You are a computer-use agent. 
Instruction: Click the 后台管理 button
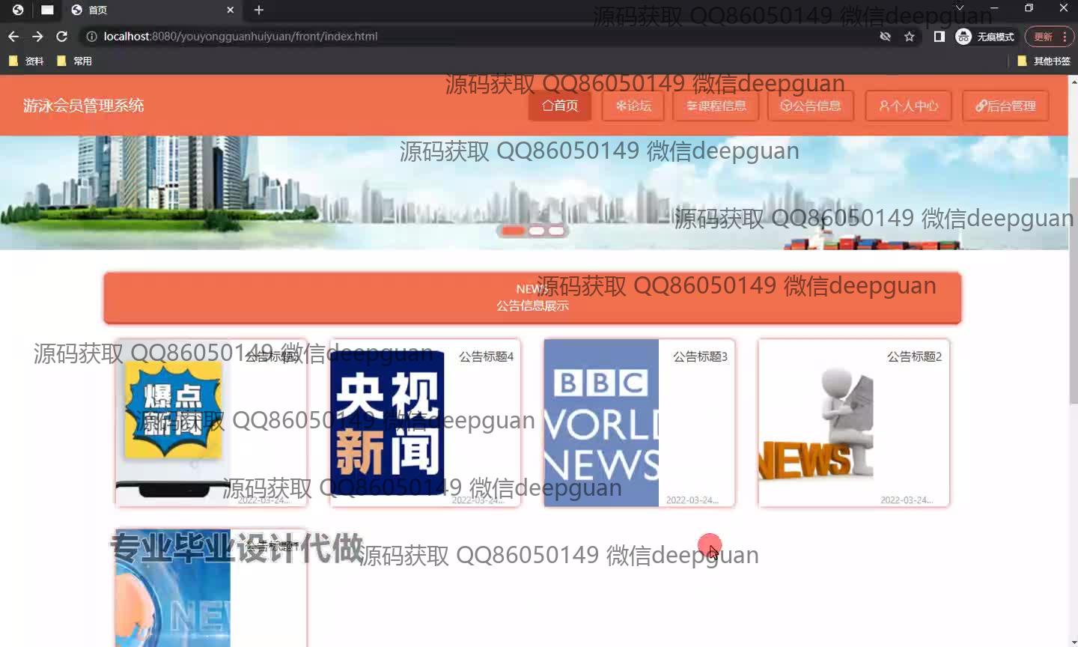tap(1005, 106)
